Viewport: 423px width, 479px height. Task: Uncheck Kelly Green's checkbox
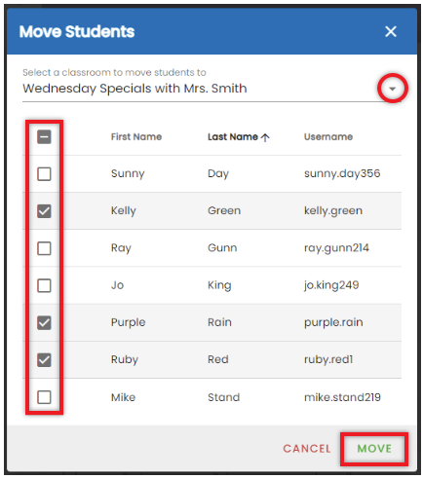click(44, 211)
